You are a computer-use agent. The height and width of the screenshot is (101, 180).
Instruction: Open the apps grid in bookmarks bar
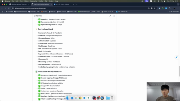[3, 12]
